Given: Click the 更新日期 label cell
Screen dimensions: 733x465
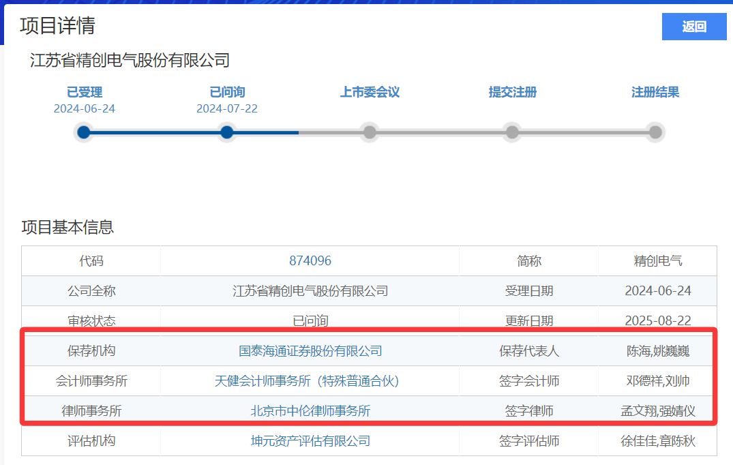Looking at the screenshot, I should pos(528,320).
